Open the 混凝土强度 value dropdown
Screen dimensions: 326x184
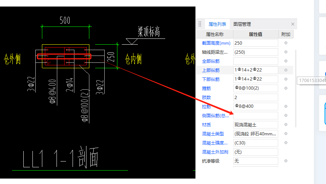(256, 143)
